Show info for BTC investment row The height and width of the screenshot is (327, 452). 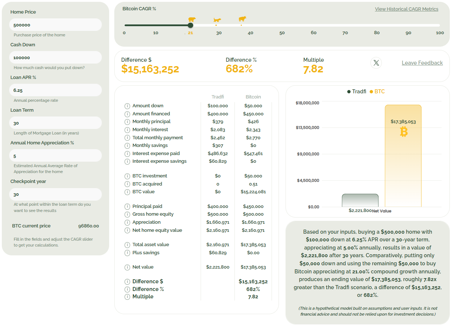tap(128, 176)
